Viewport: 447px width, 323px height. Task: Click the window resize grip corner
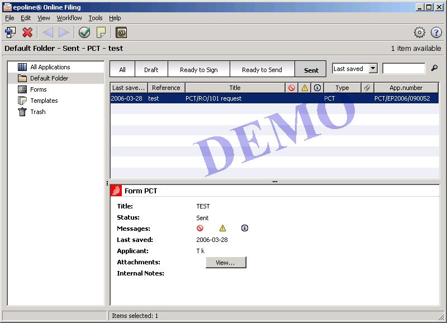[441, 316]
